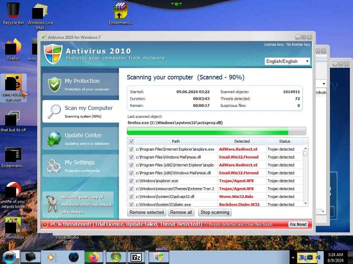Show hidden tray icons arrow
The width and height of the screenshot is (353, 264).
pyautogui.click(x=293, y=257)
